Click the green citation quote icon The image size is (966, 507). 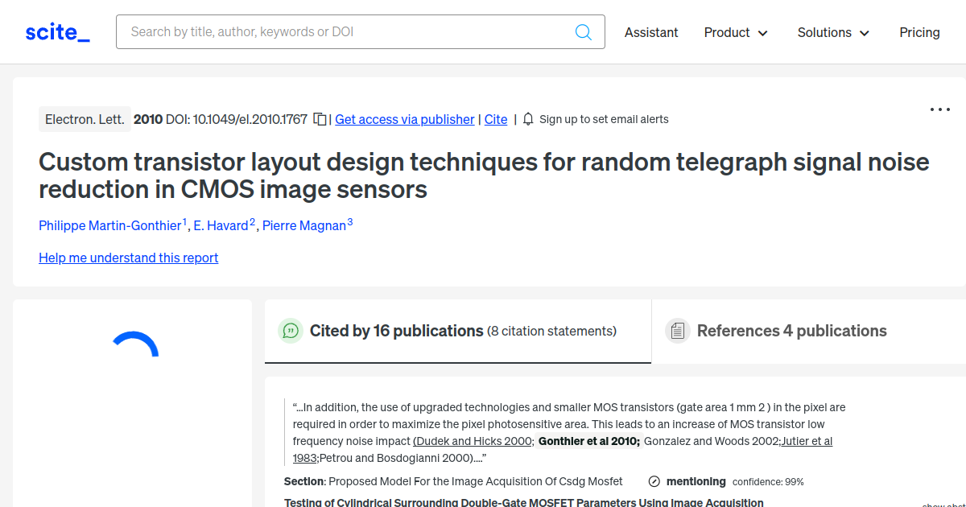[290, 331]
